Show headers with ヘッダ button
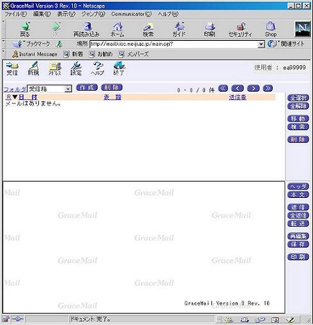 298,186
